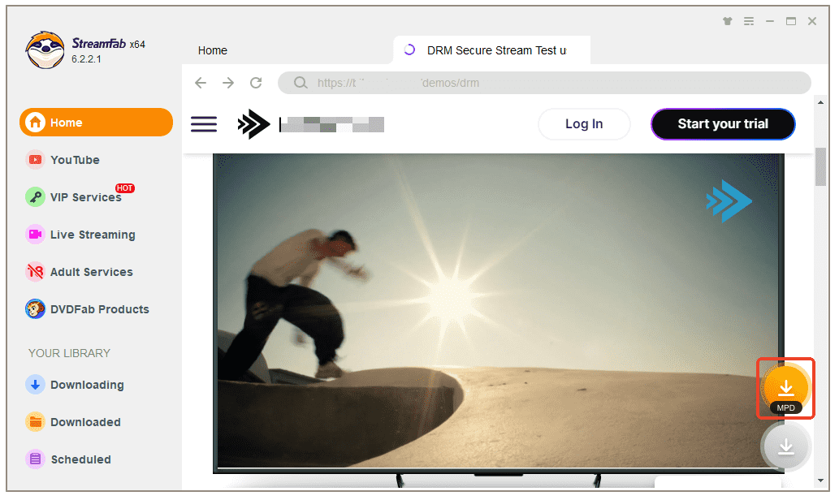Click the page vertical scrollbar thumb
Screen dimensions: 839x500
[x=820, y=166]
